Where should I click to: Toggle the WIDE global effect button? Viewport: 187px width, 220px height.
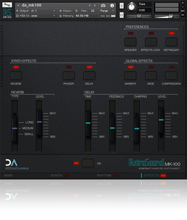coord(151,75)
